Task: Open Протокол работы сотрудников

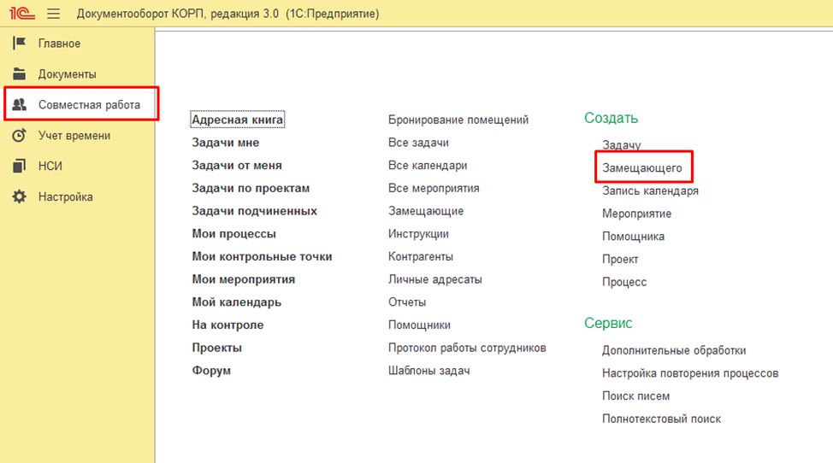Action: [x=467, y=348]
